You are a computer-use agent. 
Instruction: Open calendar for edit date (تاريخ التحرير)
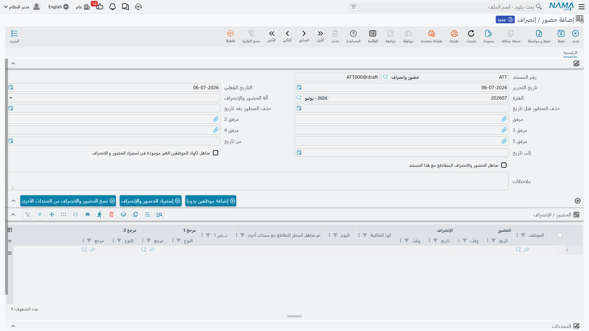tap(299, 88)
